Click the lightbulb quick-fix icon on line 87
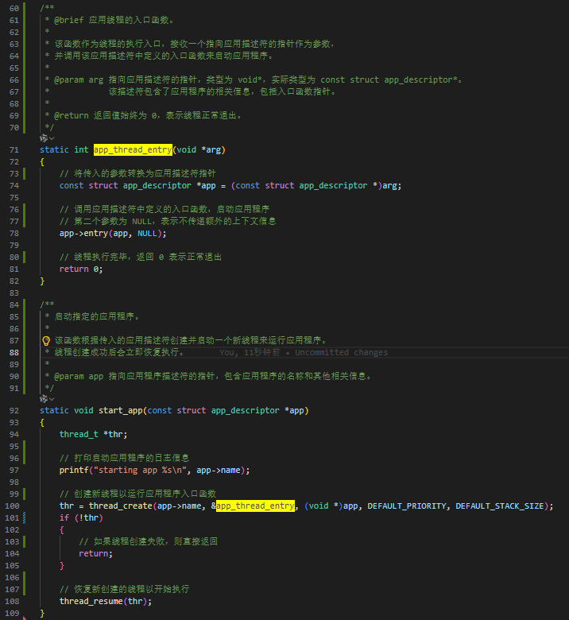The height and width of the screenshot is (620, 569). tap(46, 340)
